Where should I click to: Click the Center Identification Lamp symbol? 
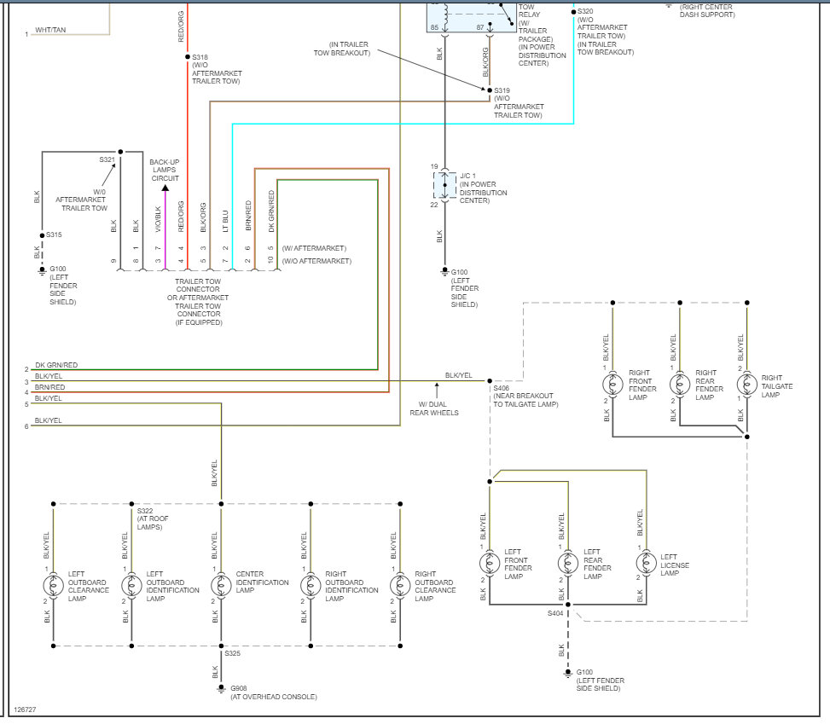(221, 585)
